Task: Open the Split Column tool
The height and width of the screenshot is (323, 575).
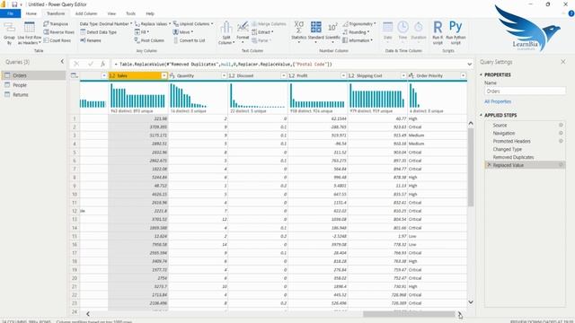Action: tap(226, 33)
